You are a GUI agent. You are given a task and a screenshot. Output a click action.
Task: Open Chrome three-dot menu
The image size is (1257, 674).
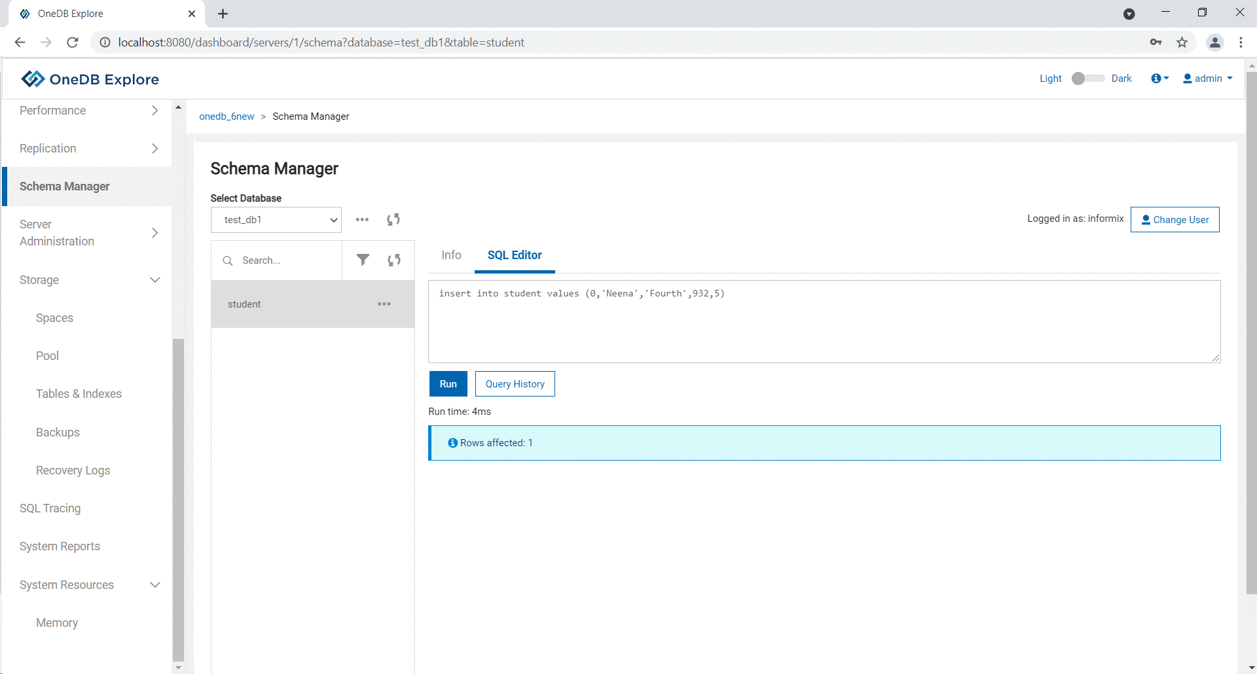pyautogui.click(x=1241, y=43)
